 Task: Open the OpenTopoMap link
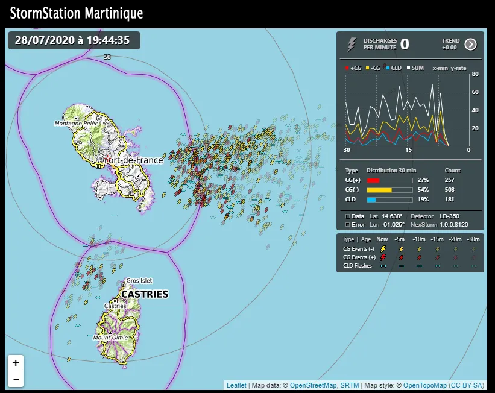pyautogui.click(x=424, y=385)
